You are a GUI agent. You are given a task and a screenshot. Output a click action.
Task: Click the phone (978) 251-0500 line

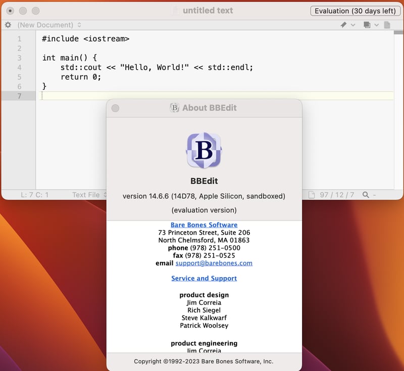204,248
